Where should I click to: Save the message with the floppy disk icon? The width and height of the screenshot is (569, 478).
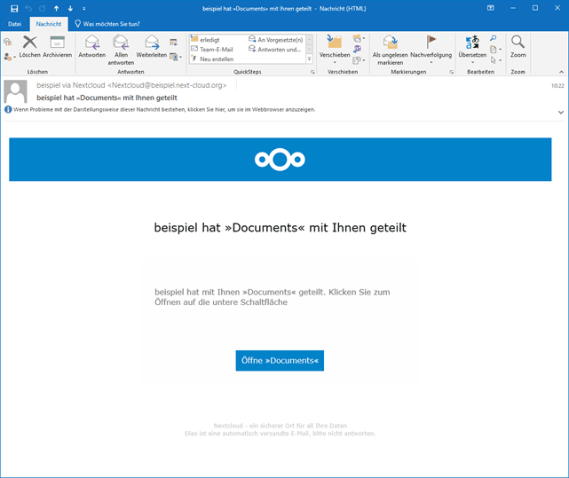click(x=14, y=8)
